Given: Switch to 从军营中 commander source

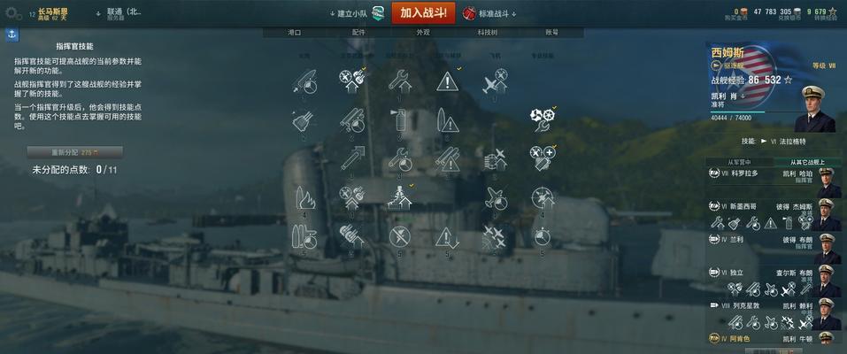Looking at the screenshot, I should (x=739, y=162).
